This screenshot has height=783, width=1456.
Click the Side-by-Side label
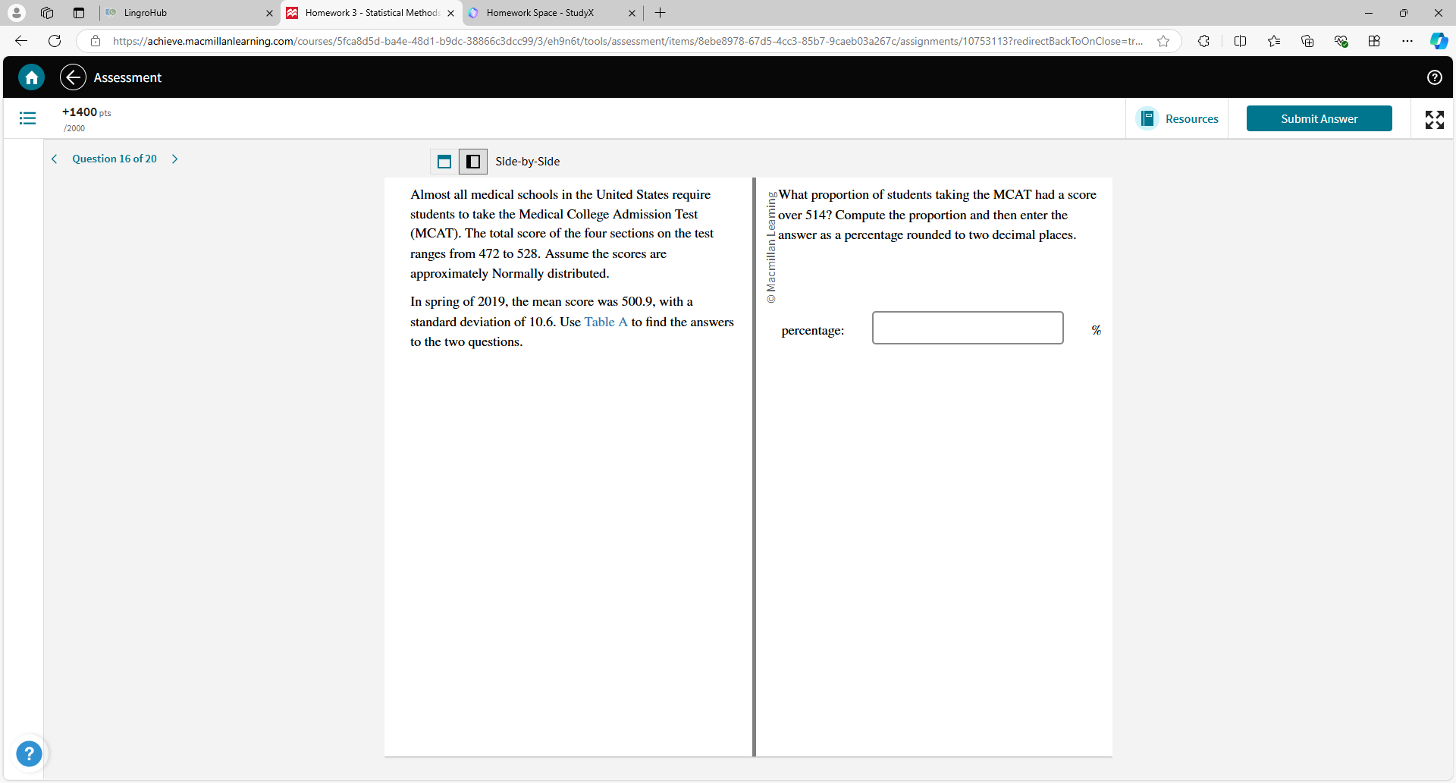(528, 162)
